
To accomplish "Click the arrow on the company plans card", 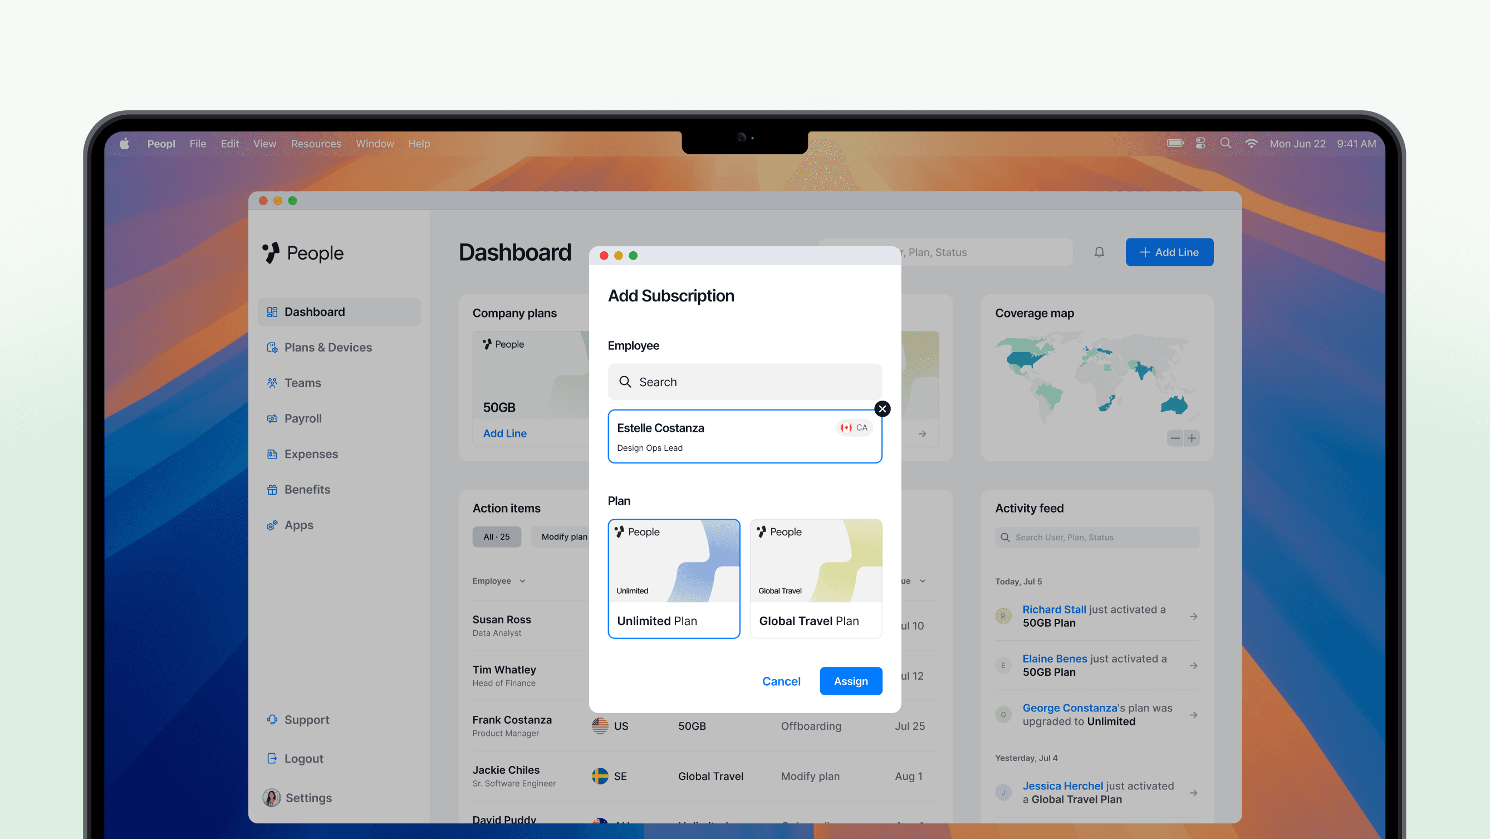I will pyautogui.click(x=922, y=433).
